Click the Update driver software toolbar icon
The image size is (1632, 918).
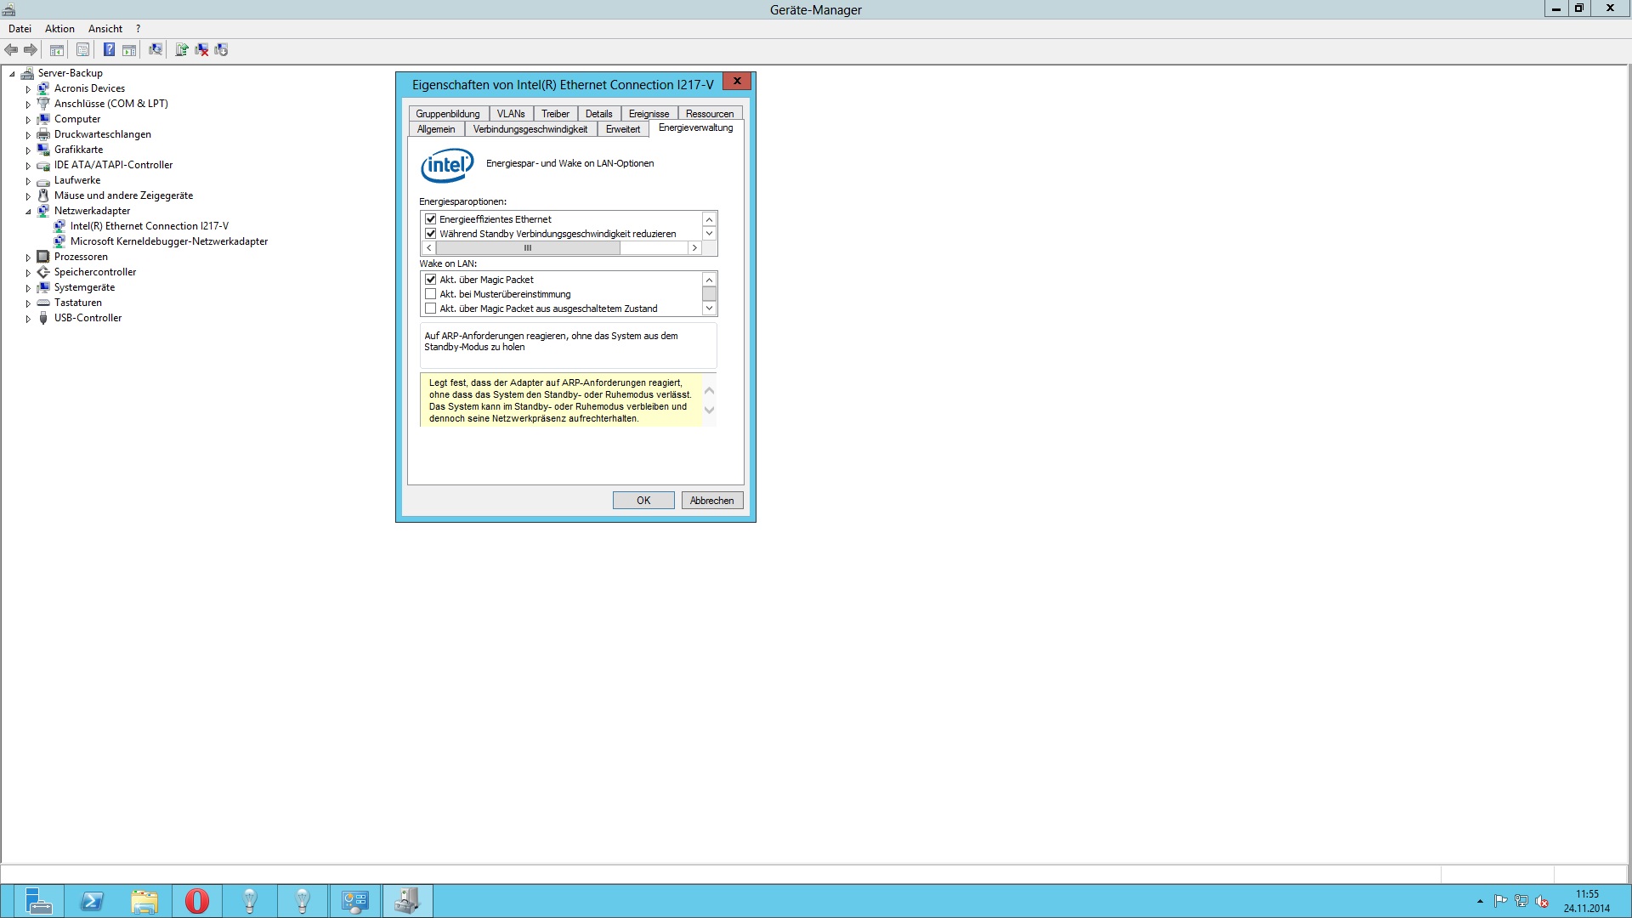coord(181,50)
